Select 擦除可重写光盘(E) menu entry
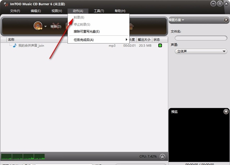This screenshot has height=165, width=230. (99, 31)
